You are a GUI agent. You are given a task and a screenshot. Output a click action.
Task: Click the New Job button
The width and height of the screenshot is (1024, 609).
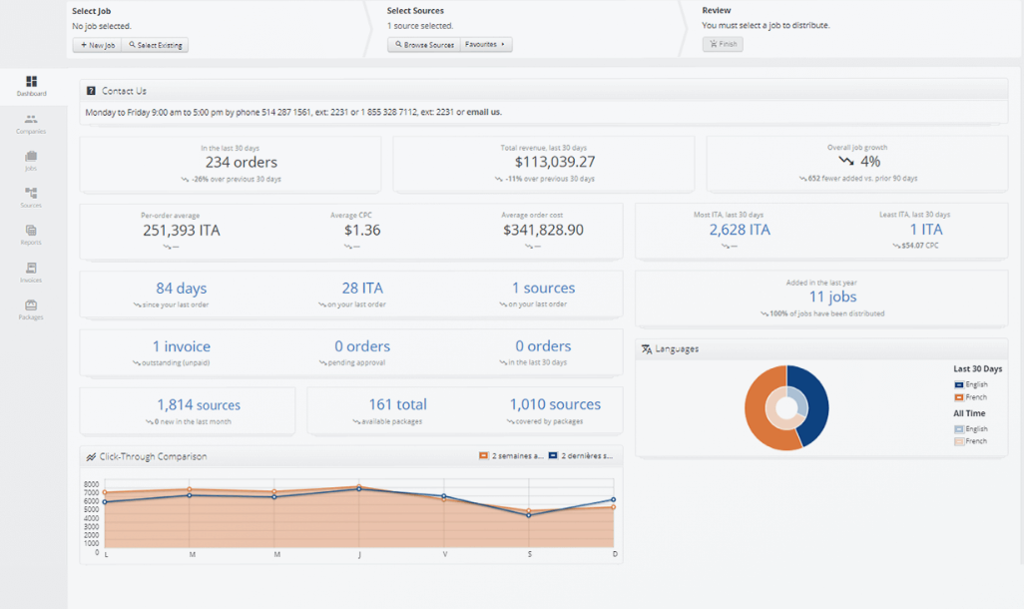click(x=97, y=45)
